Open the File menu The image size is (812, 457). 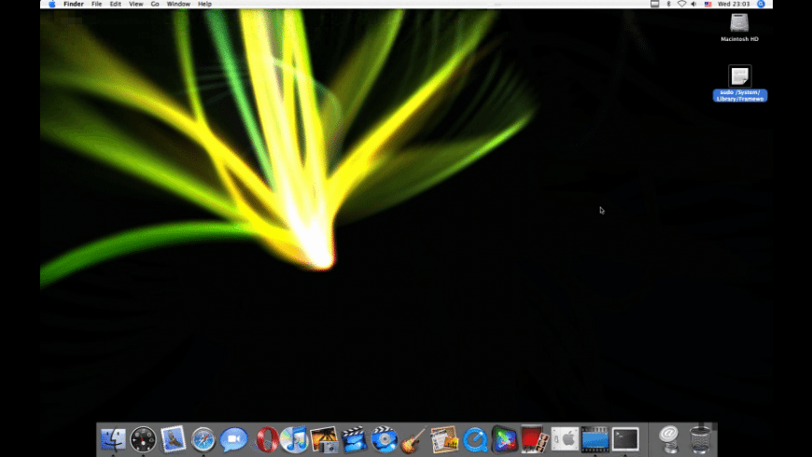tap(96, 4)
